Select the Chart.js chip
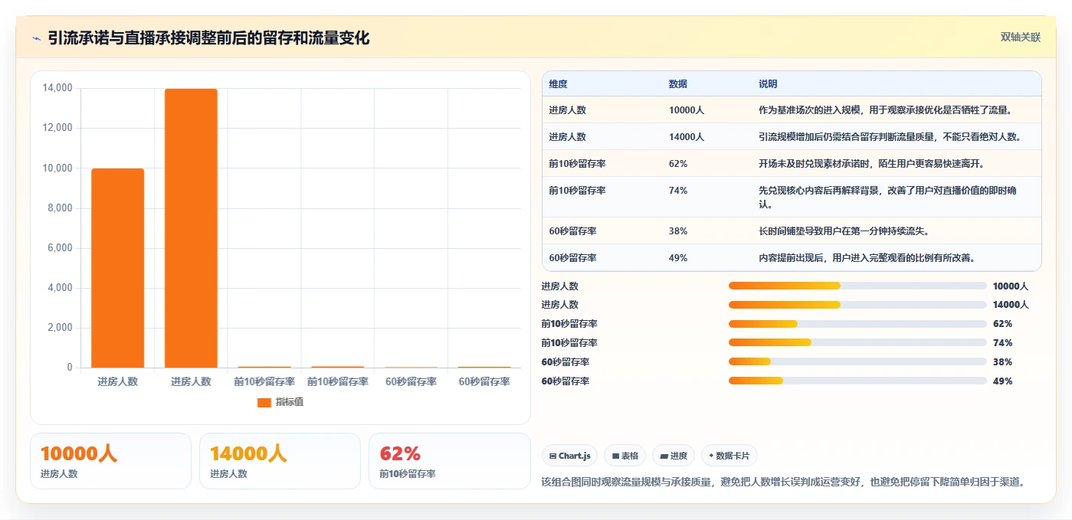 tap(569, 456)
